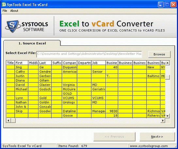Viewport: 178px width, 149px height.
Task: Click horizontal scroll left arrow
Action: point(8,121)
